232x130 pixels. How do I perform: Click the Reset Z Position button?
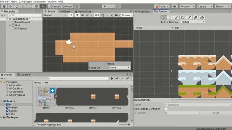tap(215, 113)
